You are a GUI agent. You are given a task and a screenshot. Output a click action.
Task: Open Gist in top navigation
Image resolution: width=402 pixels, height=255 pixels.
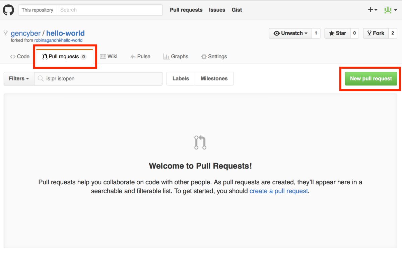[237, 10]
